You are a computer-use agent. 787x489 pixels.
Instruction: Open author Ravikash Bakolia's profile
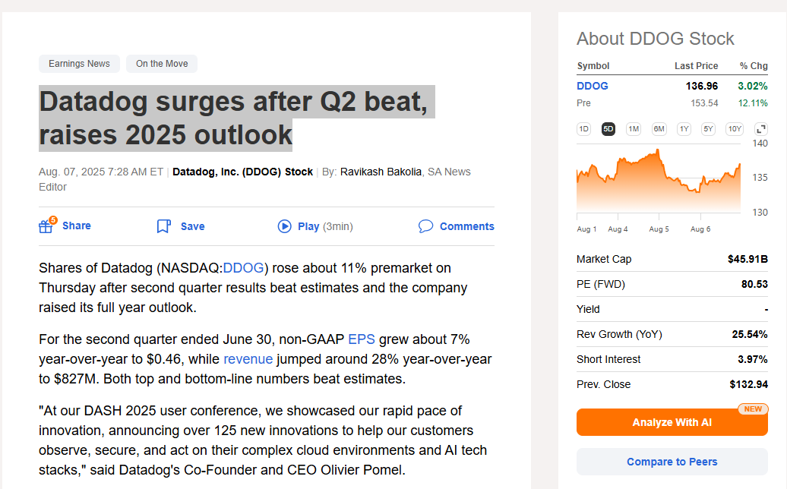click(x=381, y=172)
